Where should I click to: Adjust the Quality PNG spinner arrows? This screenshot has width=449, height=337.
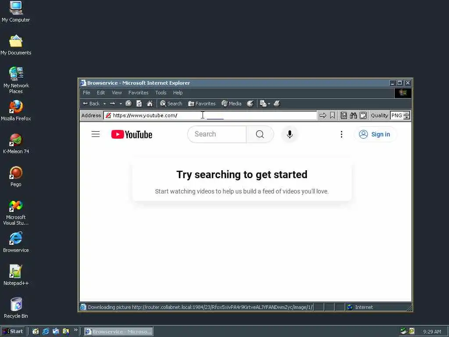tap(406, 115)
